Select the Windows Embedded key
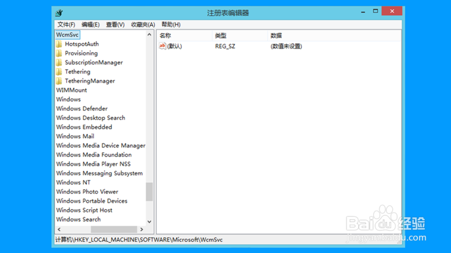 tap(84, 127)
